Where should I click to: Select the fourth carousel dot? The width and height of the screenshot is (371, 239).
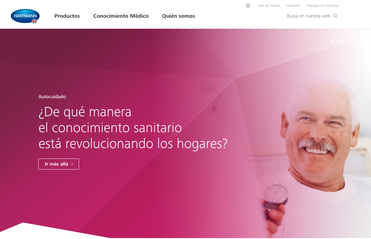coord(348,40)
